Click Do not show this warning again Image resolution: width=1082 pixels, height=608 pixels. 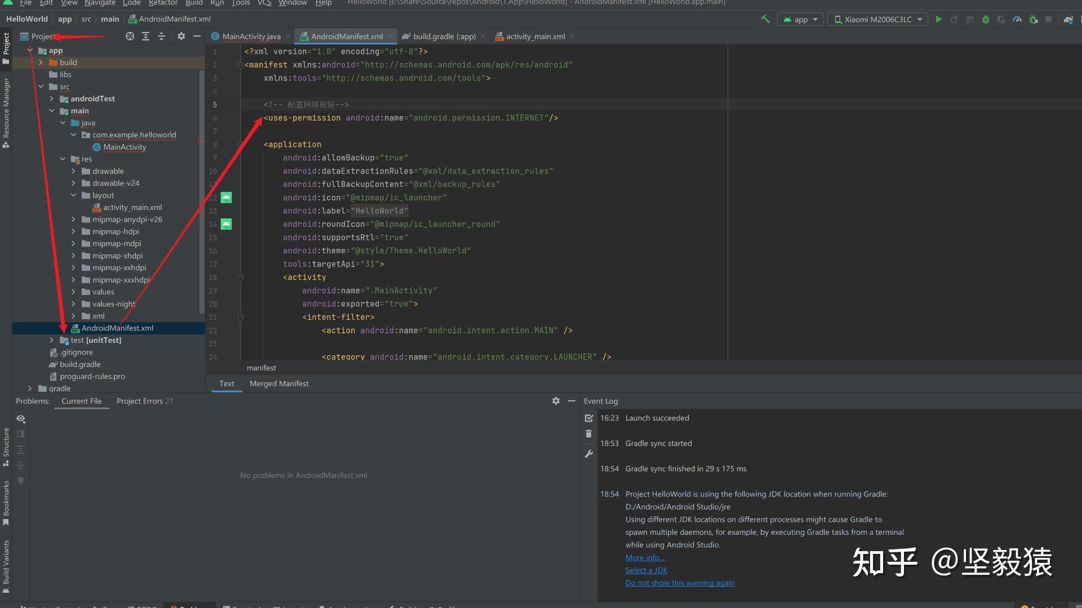[x=680, y=583]
